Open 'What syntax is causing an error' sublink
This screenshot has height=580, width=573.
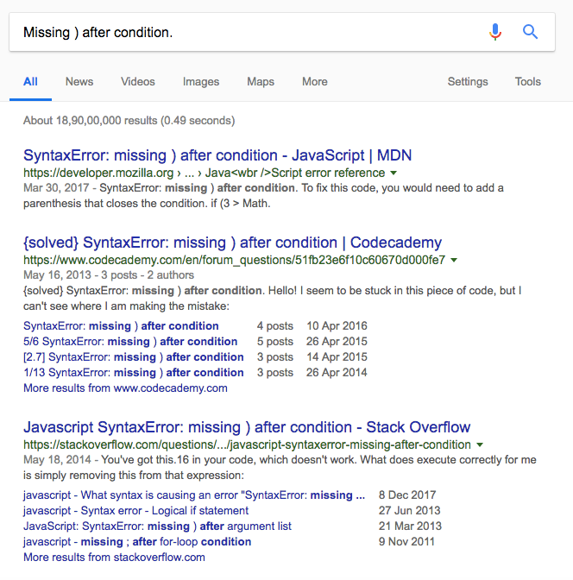[x=194, y=495]
